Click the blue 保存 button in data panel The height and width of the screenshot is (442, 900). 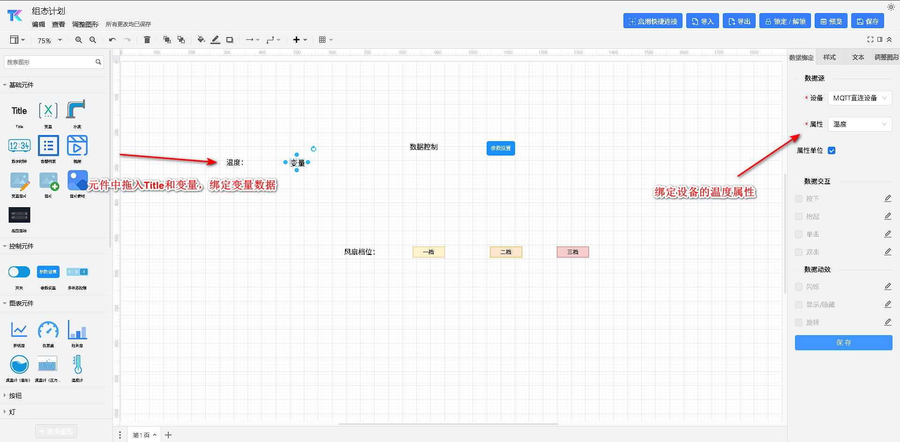tap(843, 343)
